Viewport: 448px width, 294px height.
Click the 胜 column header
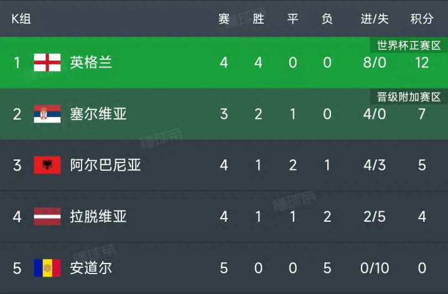pyautogui.click(x=258, y=19)
